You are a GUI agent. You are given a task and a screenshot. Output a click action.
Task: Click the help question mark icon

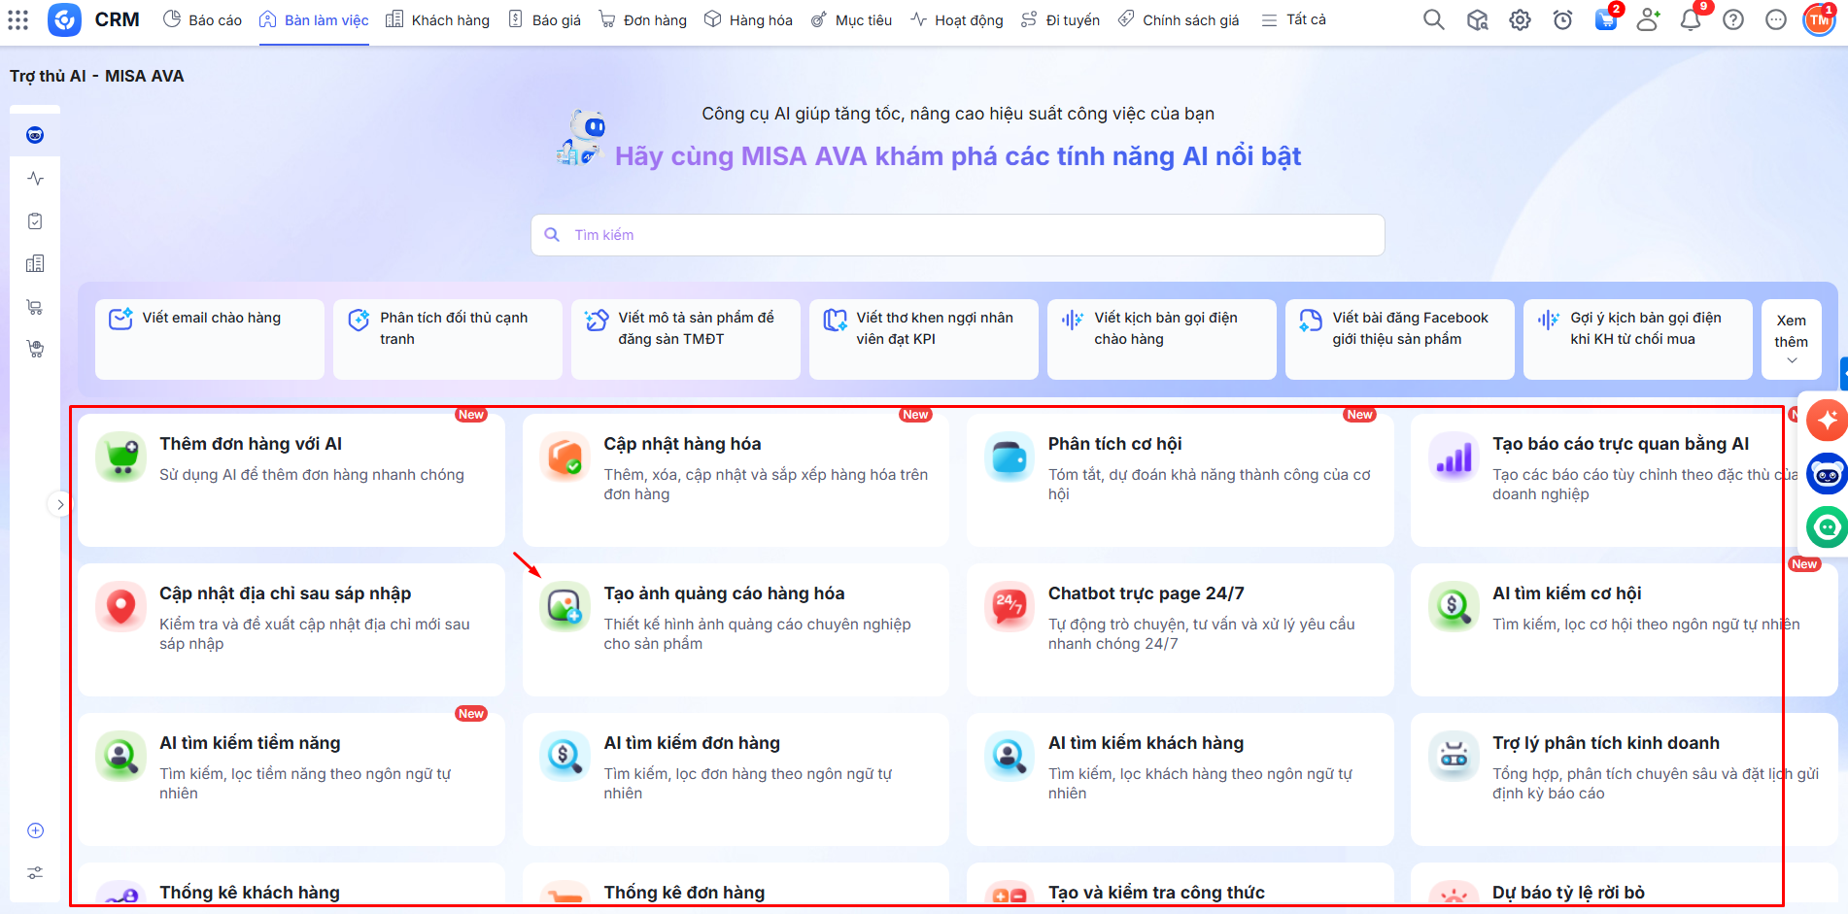tap(1733, 19)
